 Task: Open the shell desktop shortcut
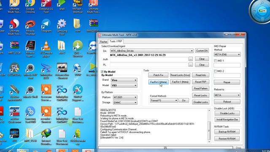pyautogui.click(x=62, y=5)
